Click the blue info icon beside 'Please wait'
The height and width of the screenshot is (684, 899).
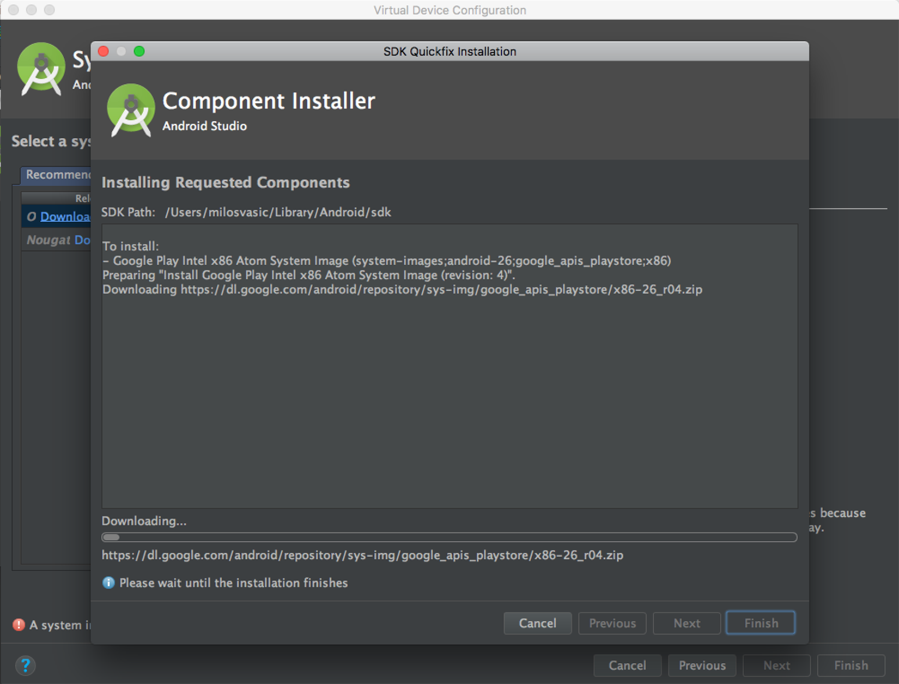point(108,583)
